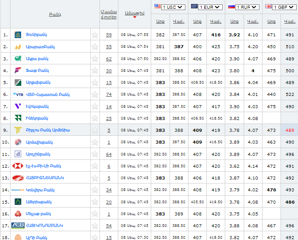
Task: Click the 08 Սեպ, 07:30 timestamp
Action: pos(135,237)
